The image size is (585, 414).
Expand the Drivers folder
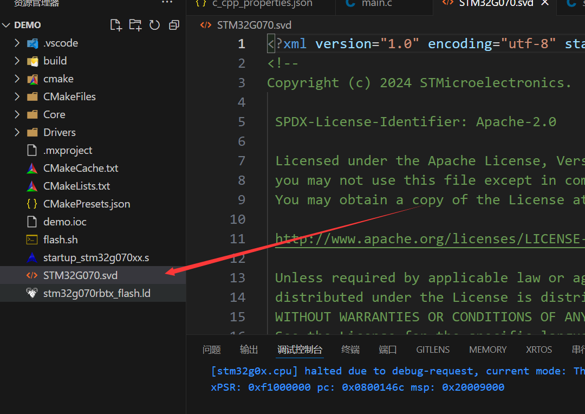coord(59,132)
